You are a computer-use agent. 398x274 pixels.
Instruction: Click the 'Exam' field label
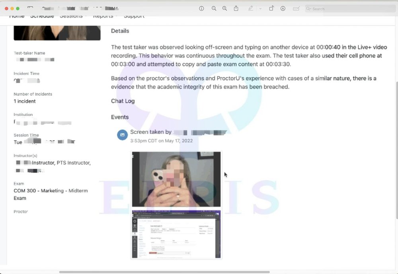tap(19, 184)
